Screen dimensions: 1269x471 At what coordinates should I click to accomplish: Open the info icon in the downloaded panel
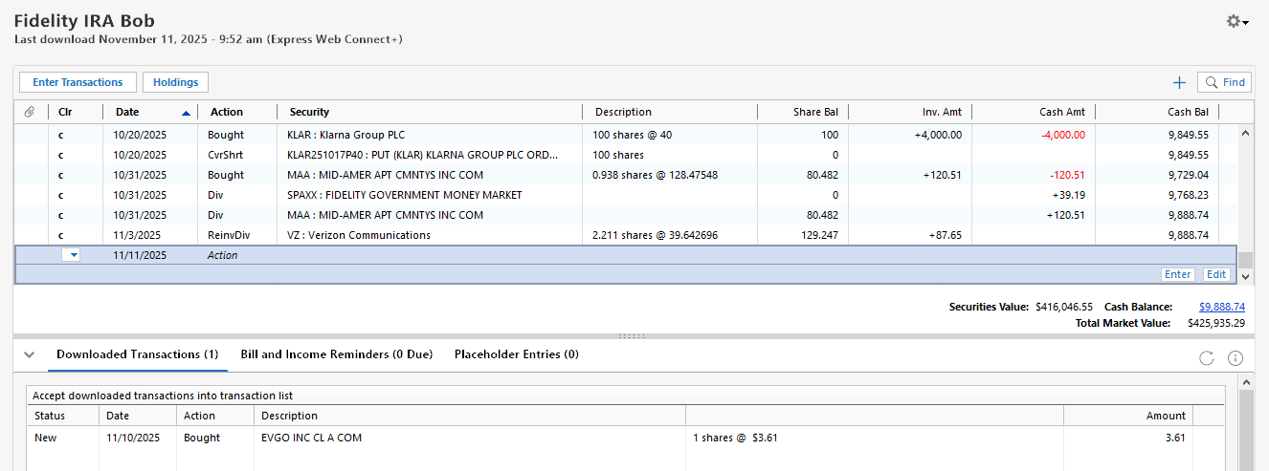click(x=1236, y=357)
